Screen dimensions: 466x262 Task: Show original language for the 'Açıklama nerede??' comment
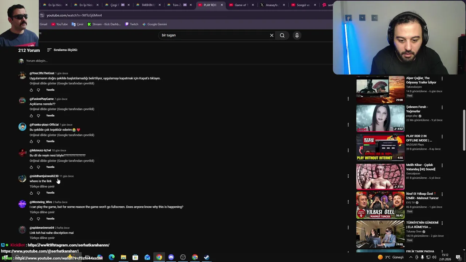[62, 109]
